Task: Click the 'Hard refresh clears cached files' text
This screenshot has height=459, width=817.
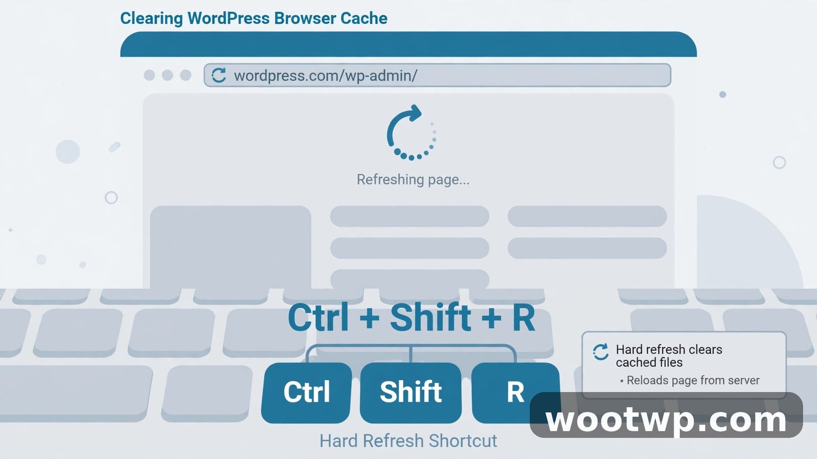Action: click(669, 356)
